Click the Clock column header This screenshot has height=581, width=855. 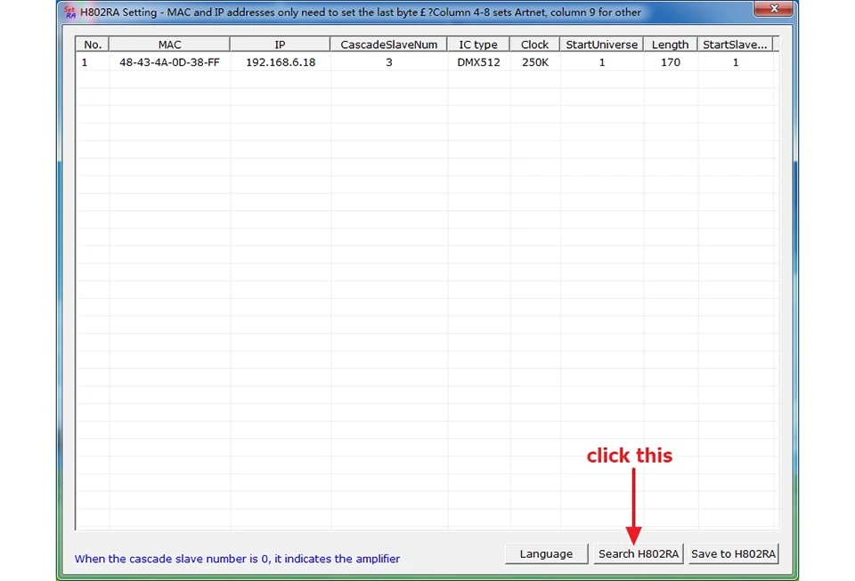point(534,44)
